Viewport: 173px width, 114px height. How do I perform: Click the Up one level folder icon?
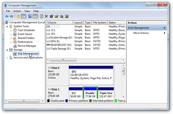tap(18, 17)
